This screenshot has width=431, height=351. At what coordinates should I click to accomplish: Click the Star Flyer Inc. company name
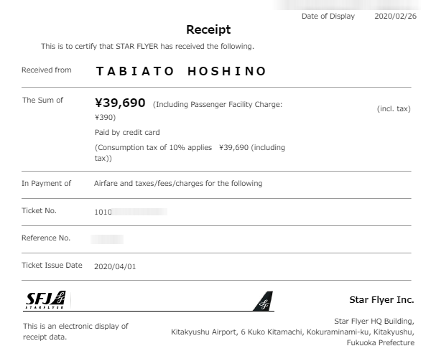[381, 299]
